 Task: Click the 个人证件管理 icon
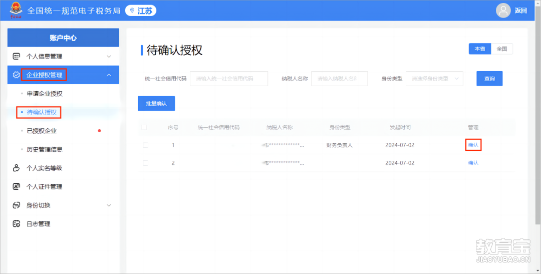16,187
